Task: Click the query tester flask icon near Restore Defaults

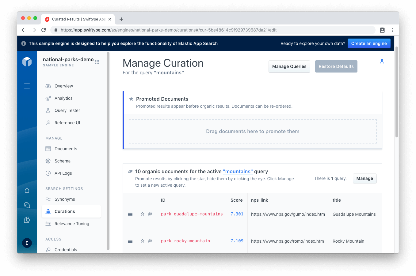Action: point(382,62)
